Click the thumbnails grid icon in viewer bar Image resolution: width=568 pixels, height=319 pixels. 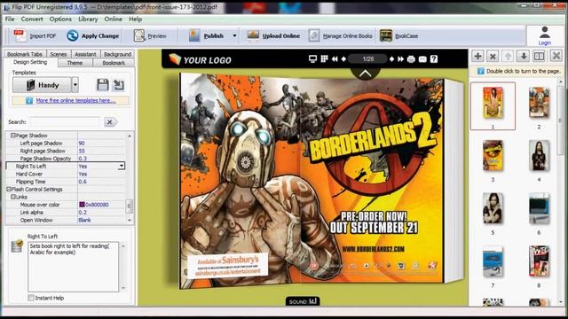(x=324, y=59)
